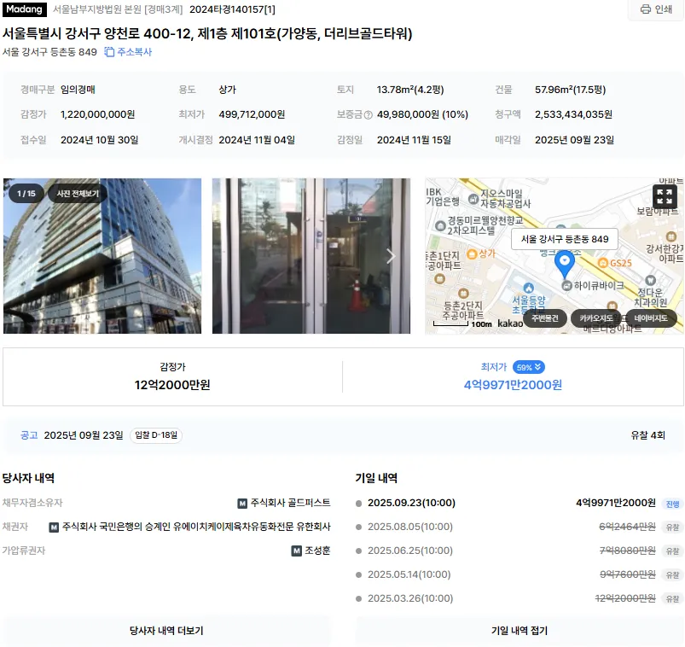Expand map with fullscreen icon
Viewport: 685px width, 647px height.
(665, 196)
